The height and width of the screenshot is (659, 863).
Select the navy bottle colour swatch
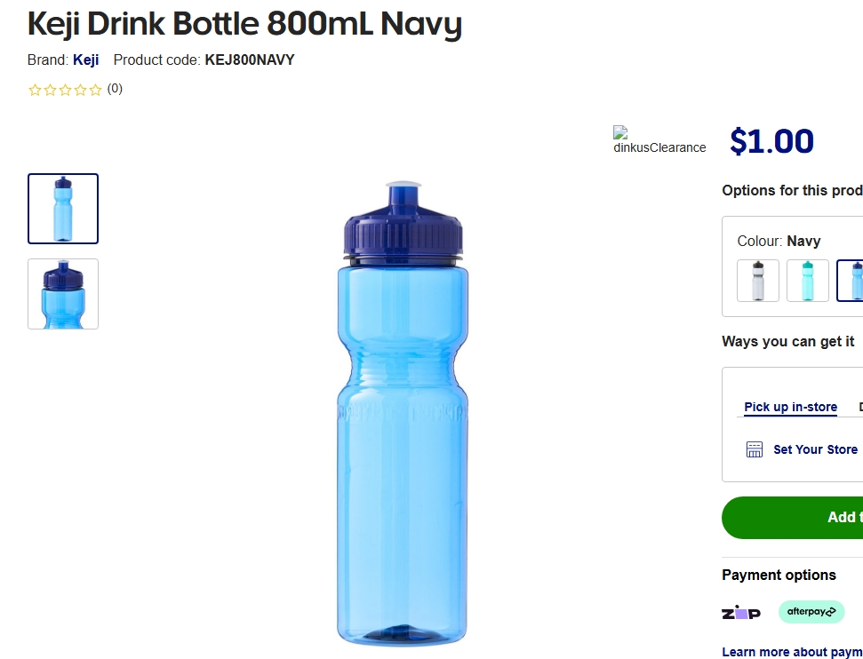851,281
